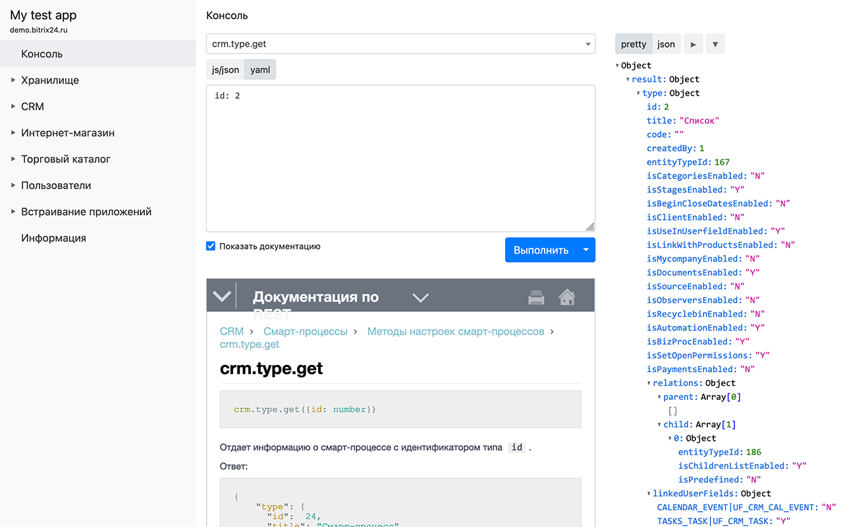
Task: Click the entityTypeId: 167 value
Action: 721,162
